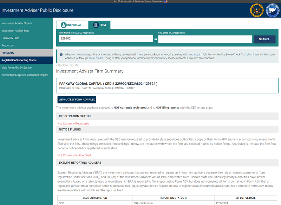Click the SEARCH button

click(264, 39)
